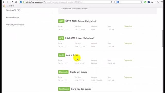Screen dimensions: 165x93
Task: Open the downloads arrow icon
Action: click(158, 2)
